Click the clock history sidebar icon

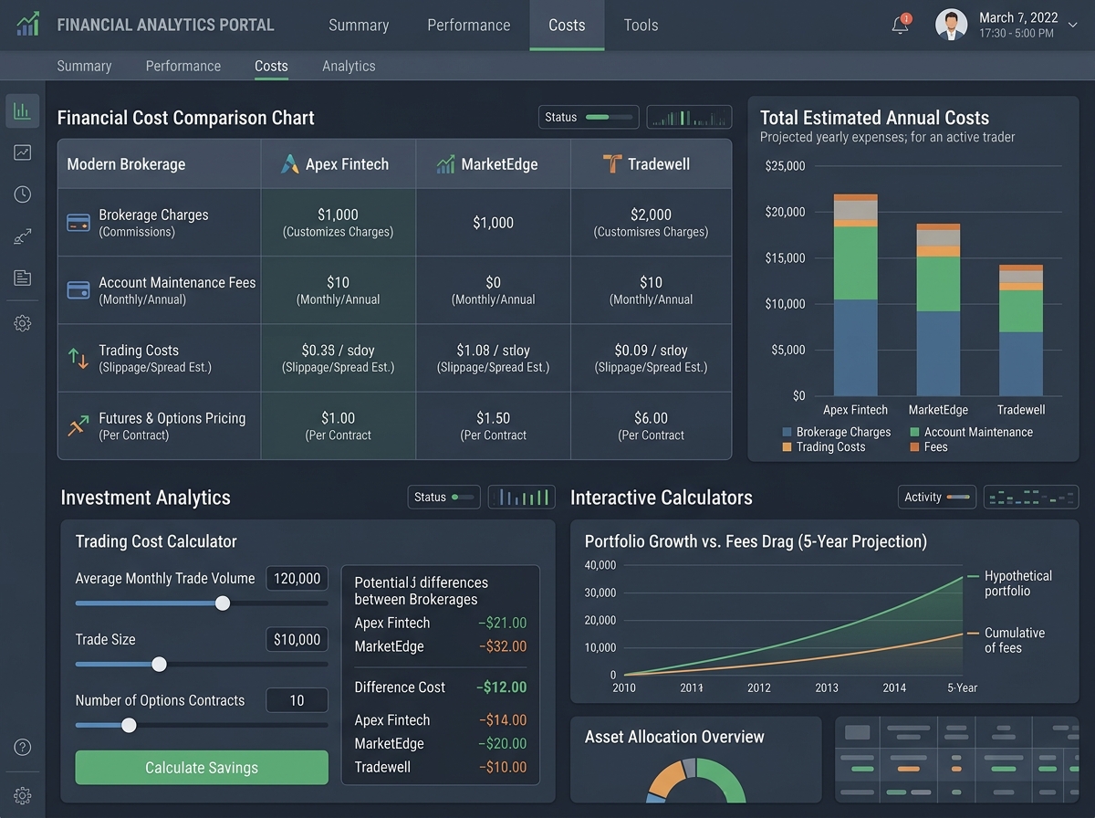click(x=23, y=194)
